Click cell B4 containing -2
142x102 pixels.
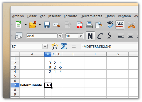tap(48, 72)
